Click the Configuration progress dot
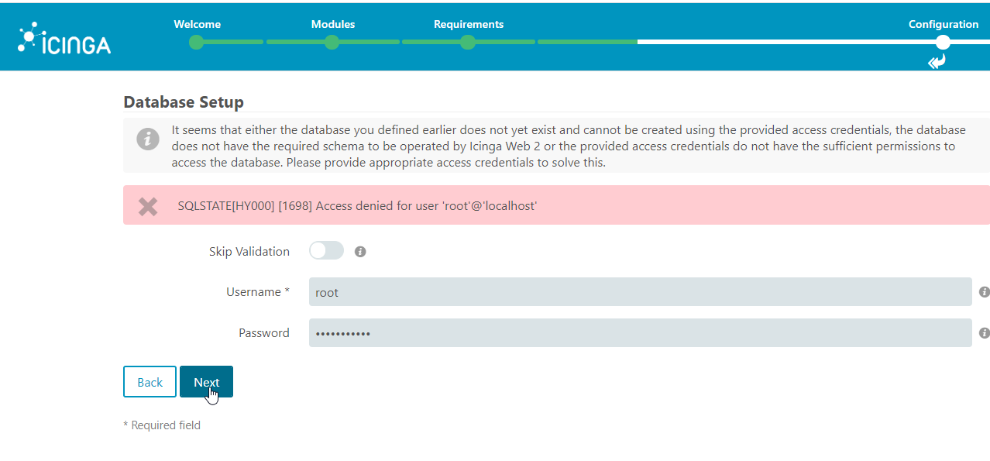The height and width of the screenshot is (461, 990). click(943, 42)
